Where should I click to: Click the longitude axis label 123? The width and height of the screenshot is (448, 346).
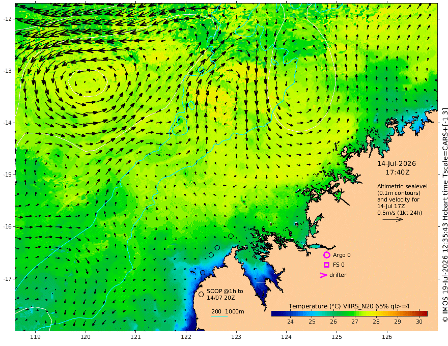click(x=236, y=337)
